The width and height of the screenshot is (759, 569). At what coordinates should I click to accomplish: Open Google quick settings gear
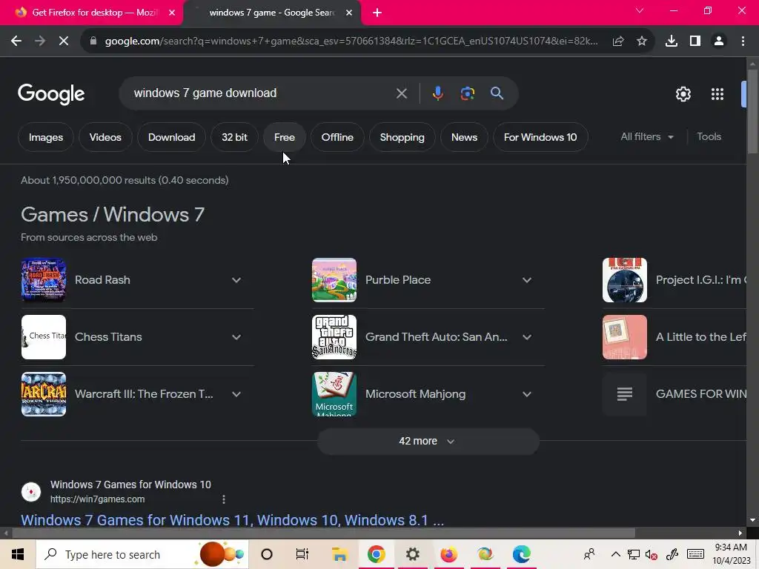pyautogui.click(x=683, y=94)
